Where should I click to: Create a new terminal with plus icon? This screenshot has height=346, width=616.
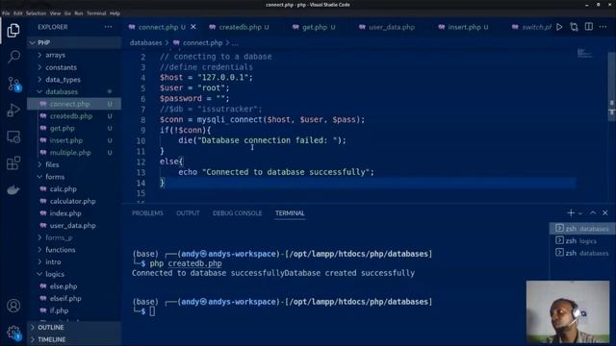pos(571,212)
